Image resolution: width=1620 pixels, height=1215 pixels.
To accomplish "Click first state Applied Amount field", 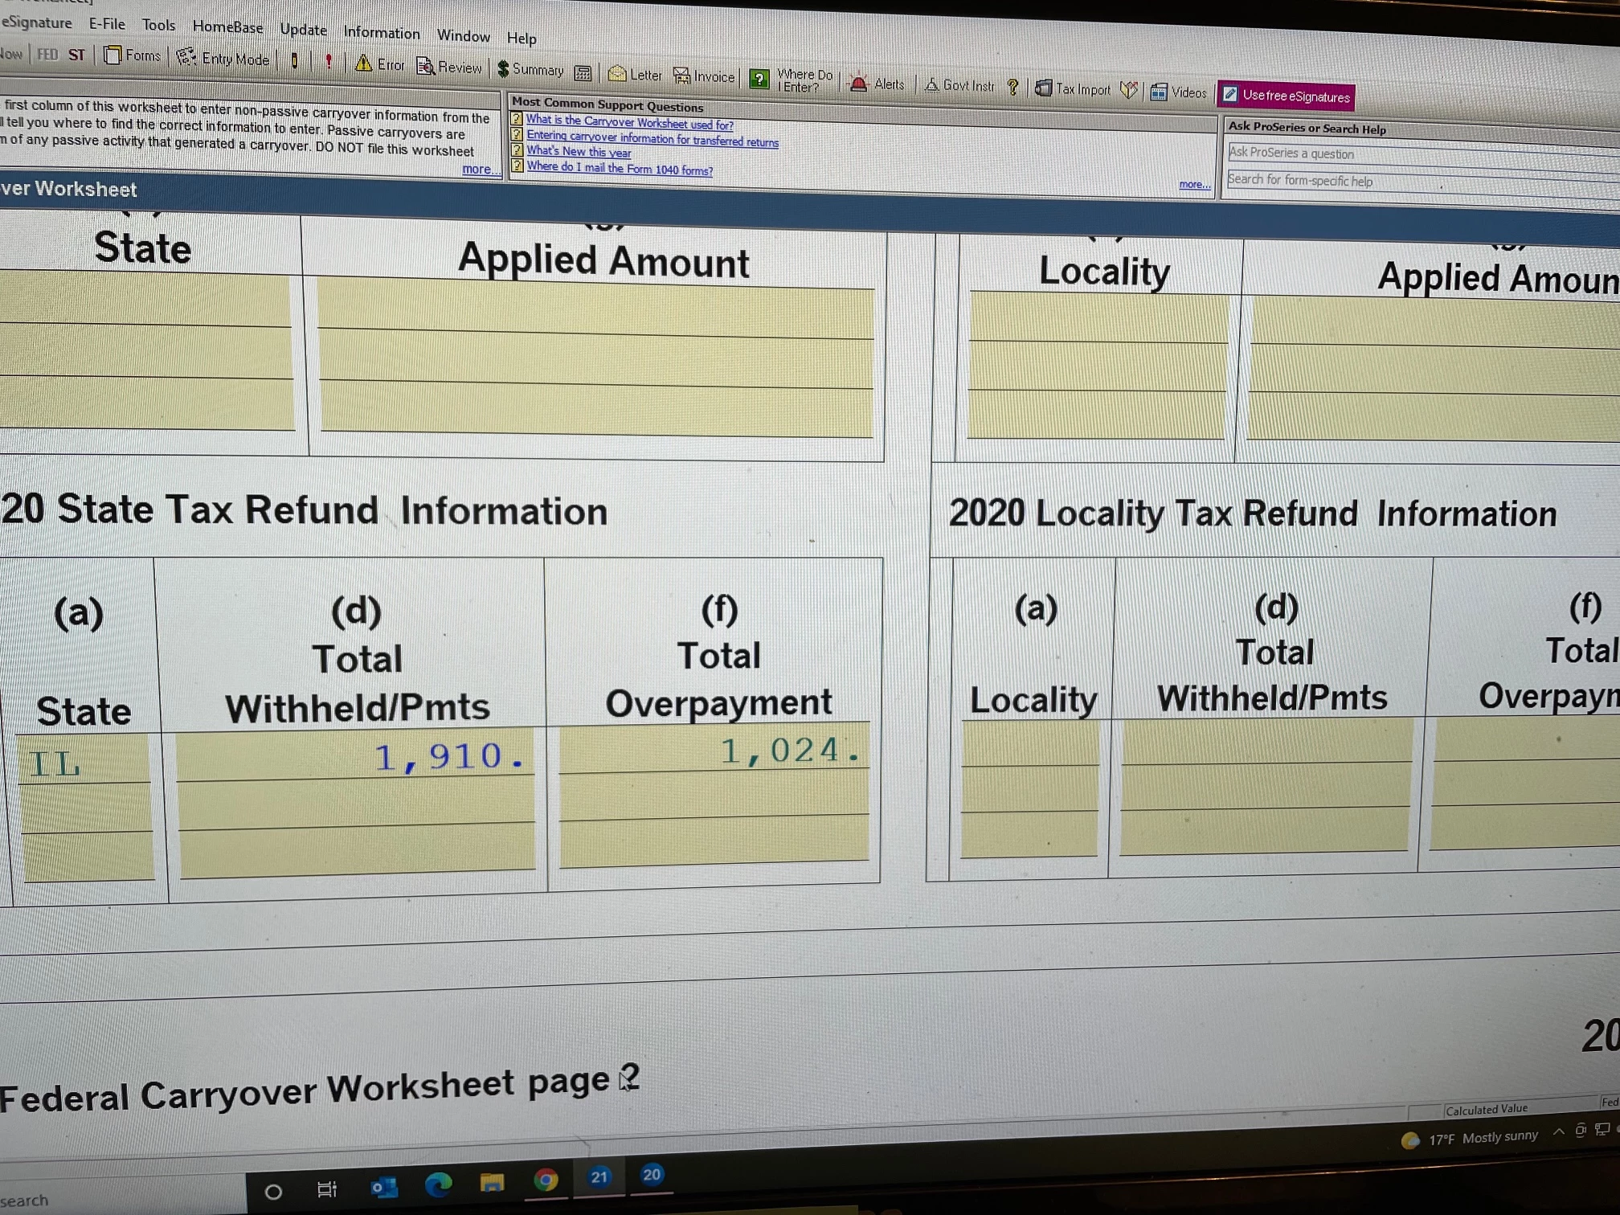I will pyautogui.click(x=596, y=309).
